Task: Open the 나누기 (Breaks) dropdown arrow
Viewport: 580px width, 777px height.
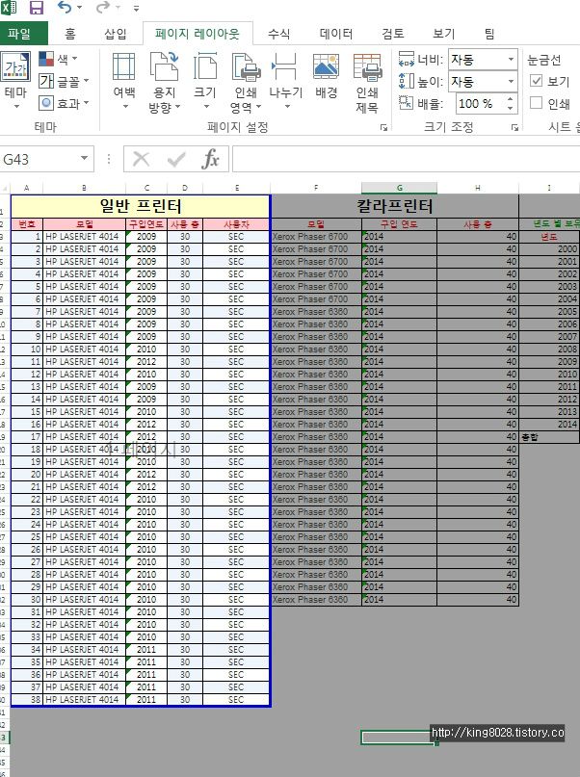Action: coord(286,106)
